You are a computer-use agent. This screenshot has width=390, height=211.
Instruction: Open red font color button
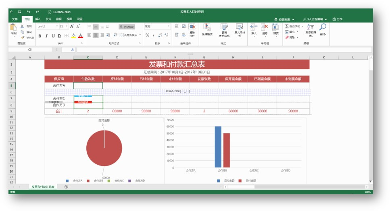[x=80, y=36]
